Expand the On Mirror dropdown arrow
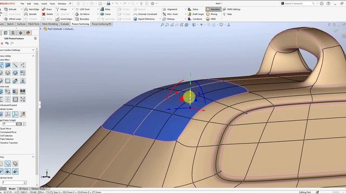This screenshot has height=194, width=346. pyautogui.click(x=98, y=14)
